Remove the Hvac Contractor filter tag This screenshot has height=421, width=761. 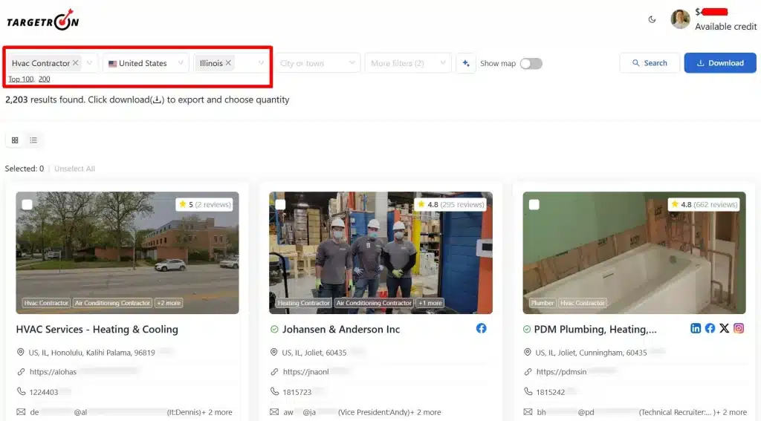75,63
